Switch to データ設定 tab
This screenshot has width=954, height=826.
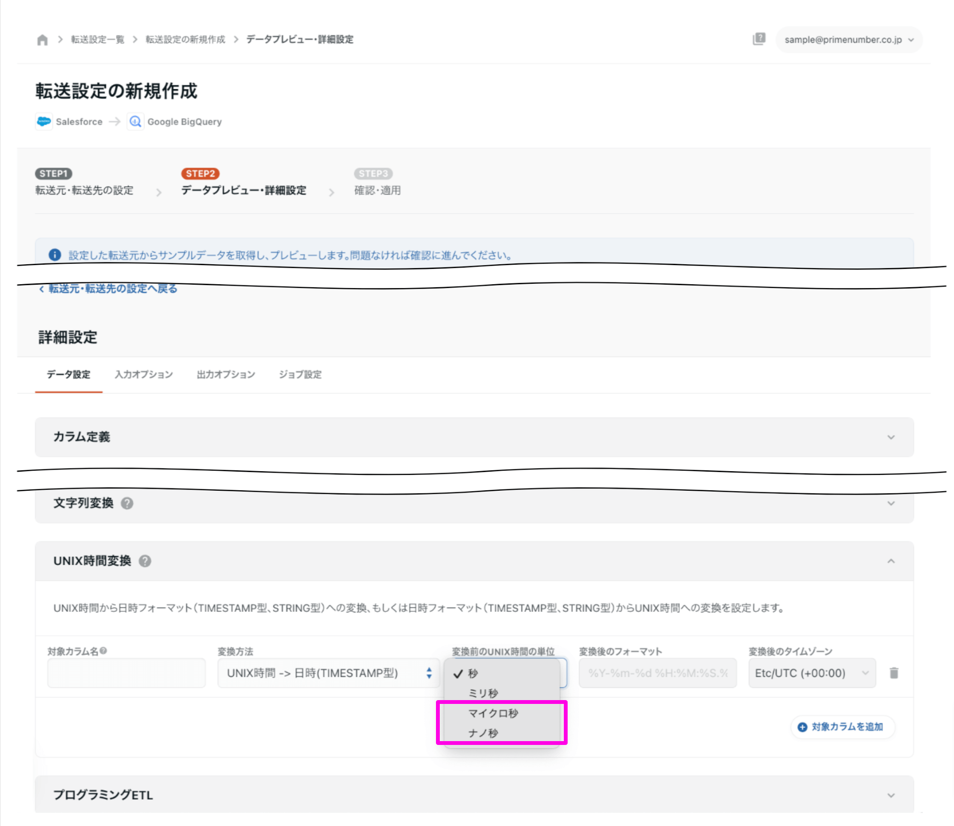(69, 374)
